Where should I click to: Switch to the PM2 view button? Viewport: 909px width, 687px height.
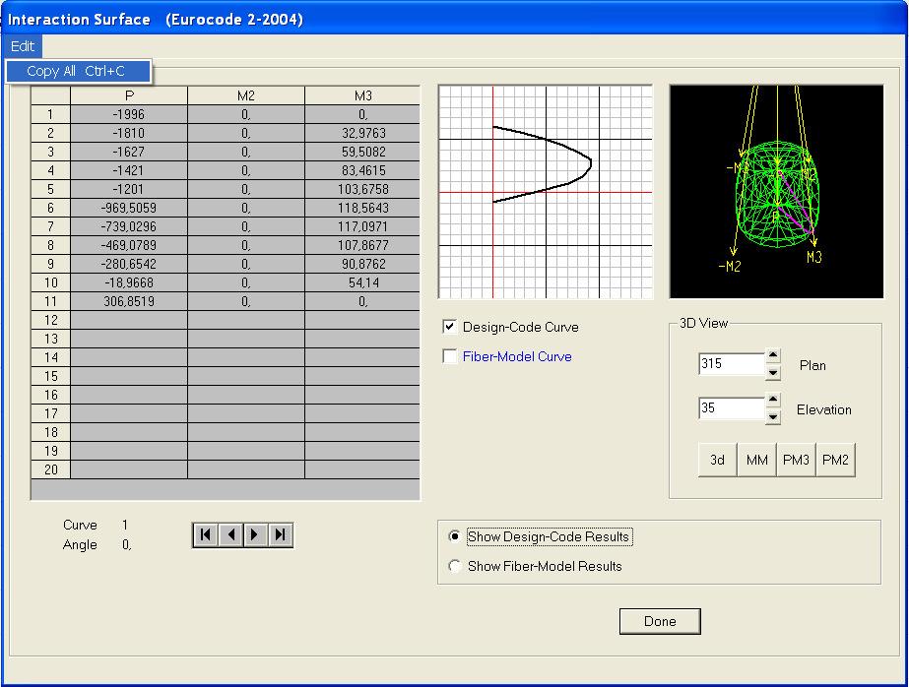[835, 460]
